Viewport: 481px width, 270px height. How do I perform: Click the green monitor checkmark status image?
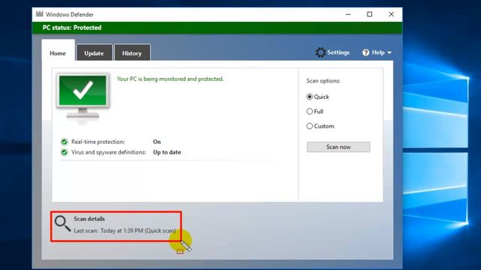click(x=83, y=96)
